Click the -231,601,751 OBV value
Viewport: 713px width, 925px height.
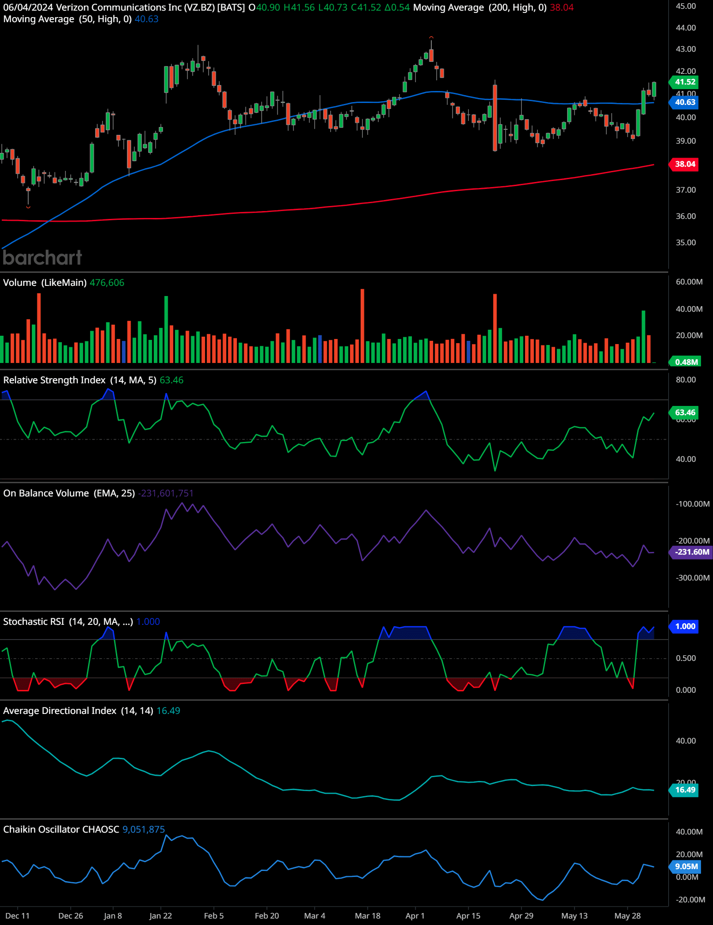pyautogui.click(x=166, y=493)
